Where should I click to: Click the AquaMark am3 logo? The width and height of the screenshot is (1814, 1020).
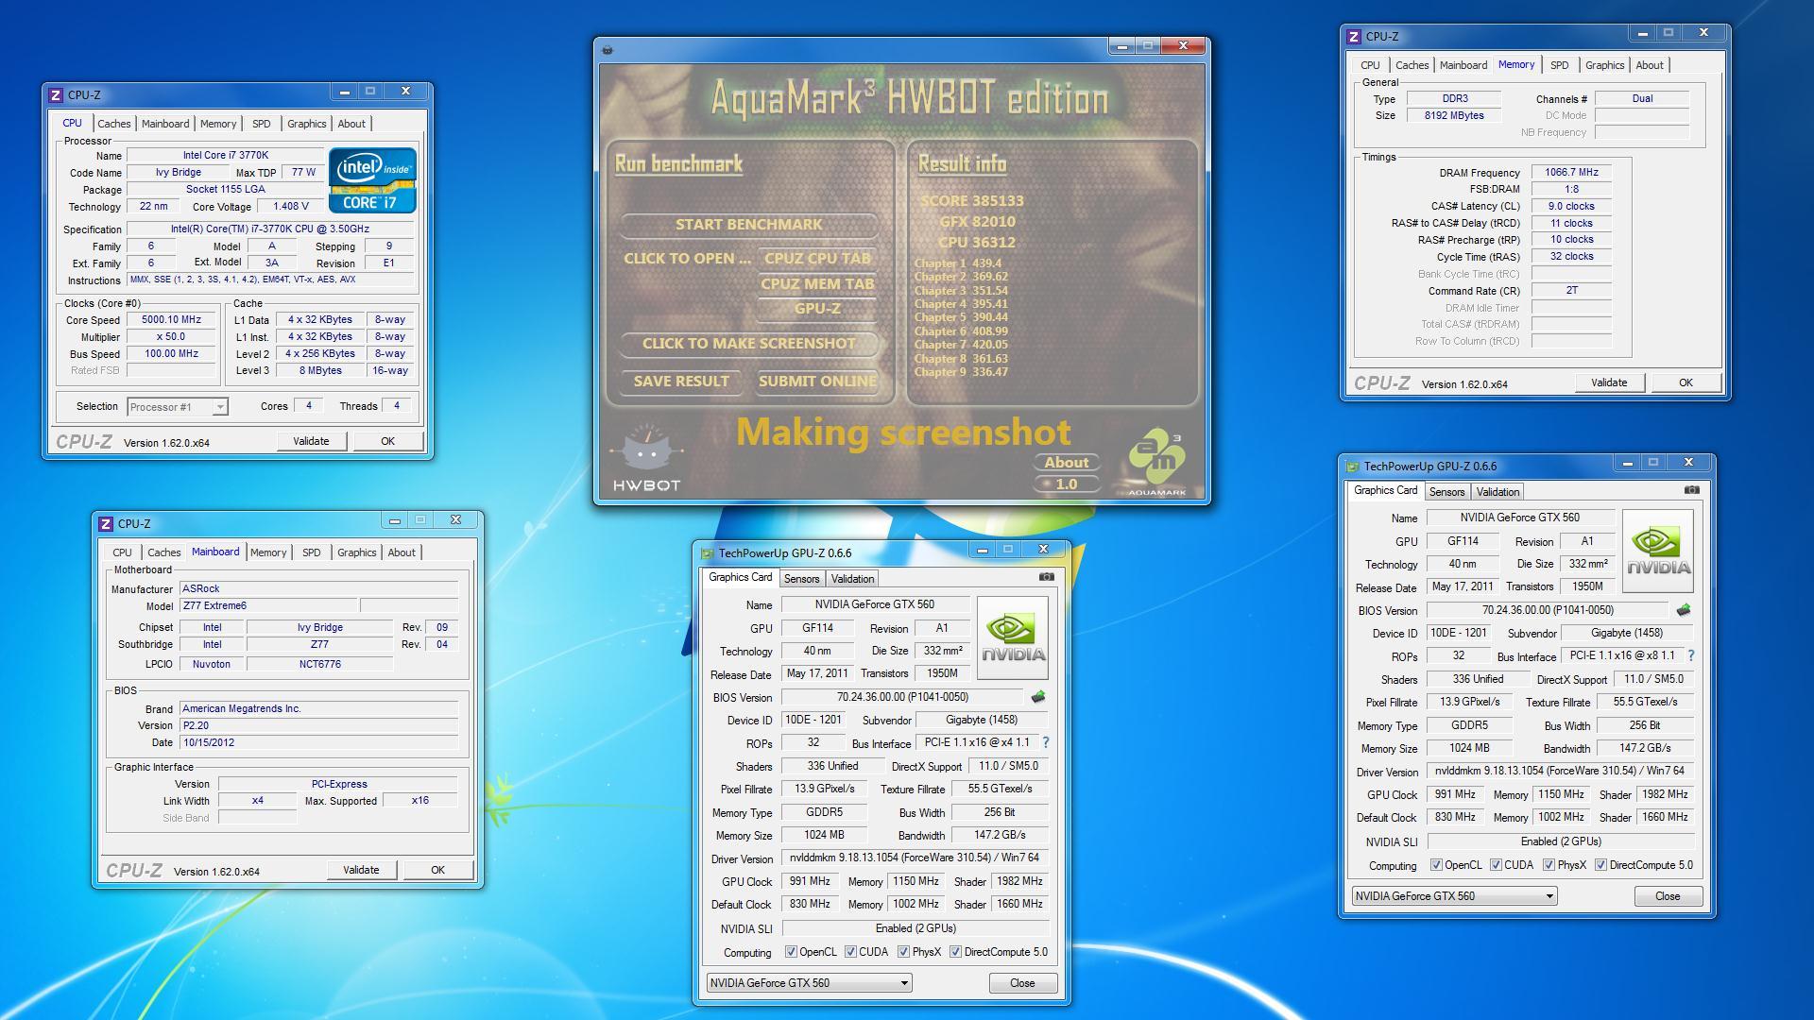(1157, 463)
